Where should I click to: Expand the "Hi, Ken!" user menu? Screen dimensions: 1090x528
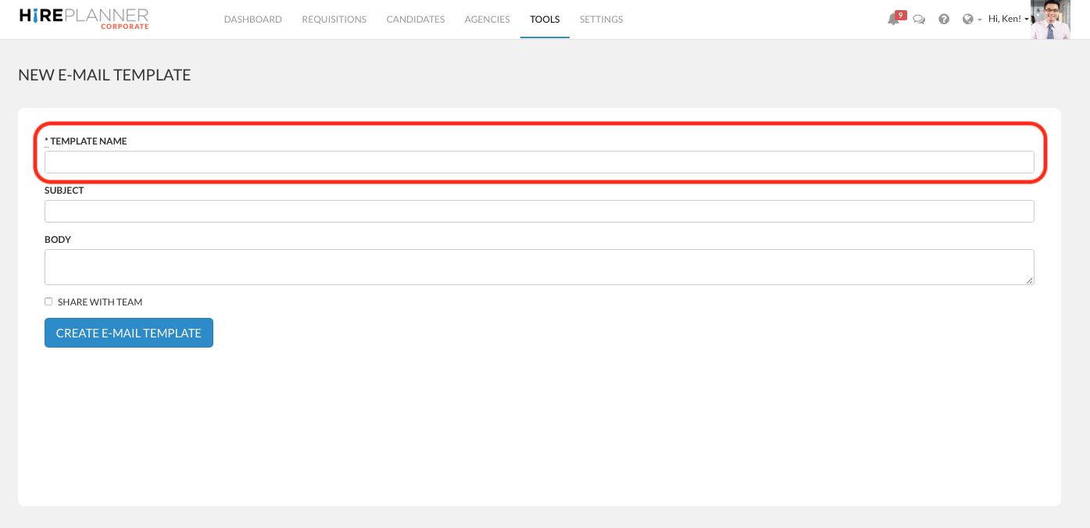pyautogui.click(x=1008, y=19)
